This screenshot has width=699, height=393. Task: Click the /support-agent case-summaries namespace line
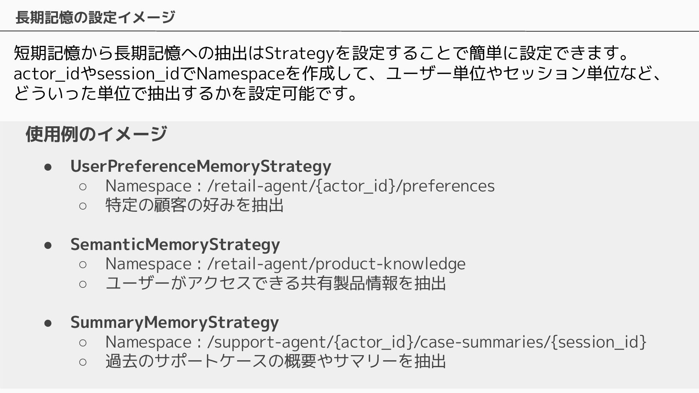point(376,342)
